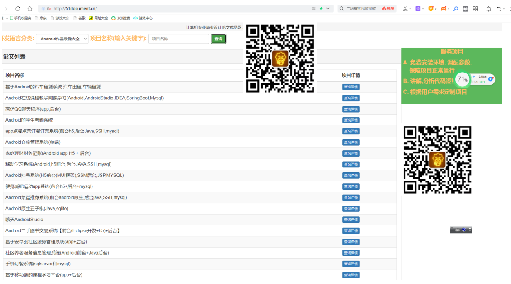Viewport: 511px width, 284px height.
Task: Click 查询详情 for Android菜谱推荐系统 row
Action: pos(351,198)
